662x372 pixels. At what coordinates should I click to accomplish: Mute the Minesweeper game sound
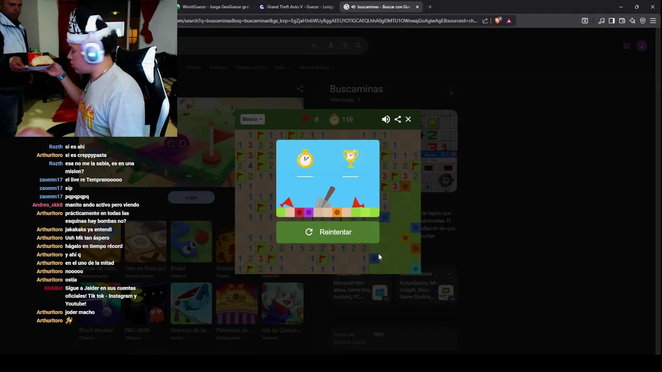click(x=386, y=119)
